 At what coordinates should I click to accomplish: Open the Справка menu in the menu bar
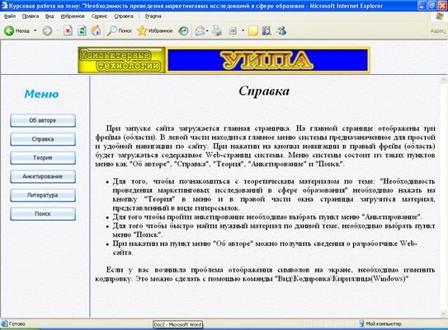[x=124, y=16]
